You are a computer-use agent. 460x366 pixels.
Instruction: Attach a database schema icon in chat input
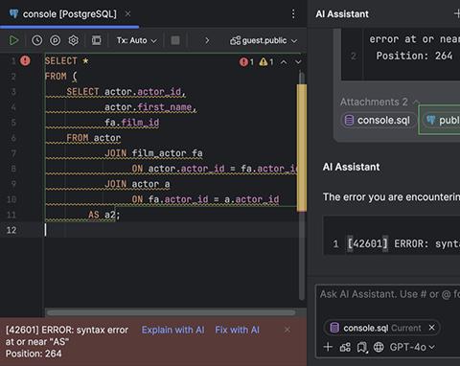[x=345, y=347]
